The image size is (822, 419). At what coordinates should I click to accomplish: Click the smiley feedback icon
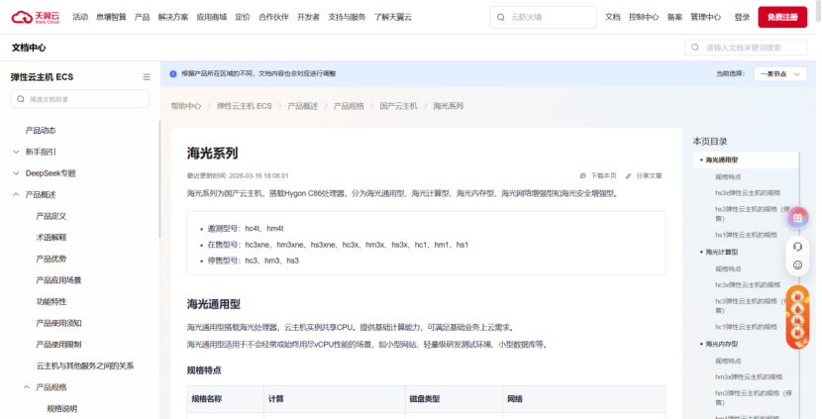pyautogui.click(x=798, y=265)
